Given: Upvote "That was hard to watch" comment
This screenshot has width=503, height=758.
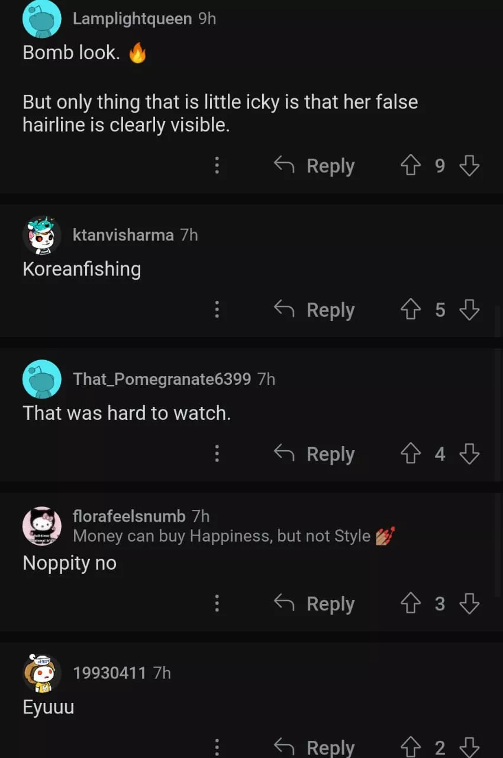Looking at the screenshot, I should [x=411, y=454].
